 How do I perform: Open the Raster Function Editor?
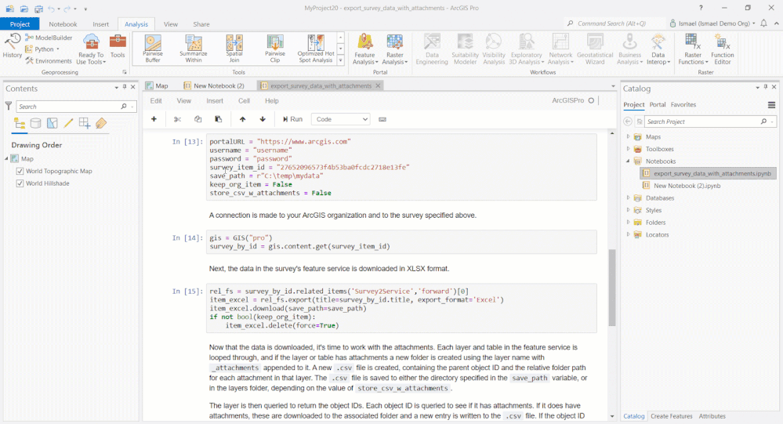(722, 49)
